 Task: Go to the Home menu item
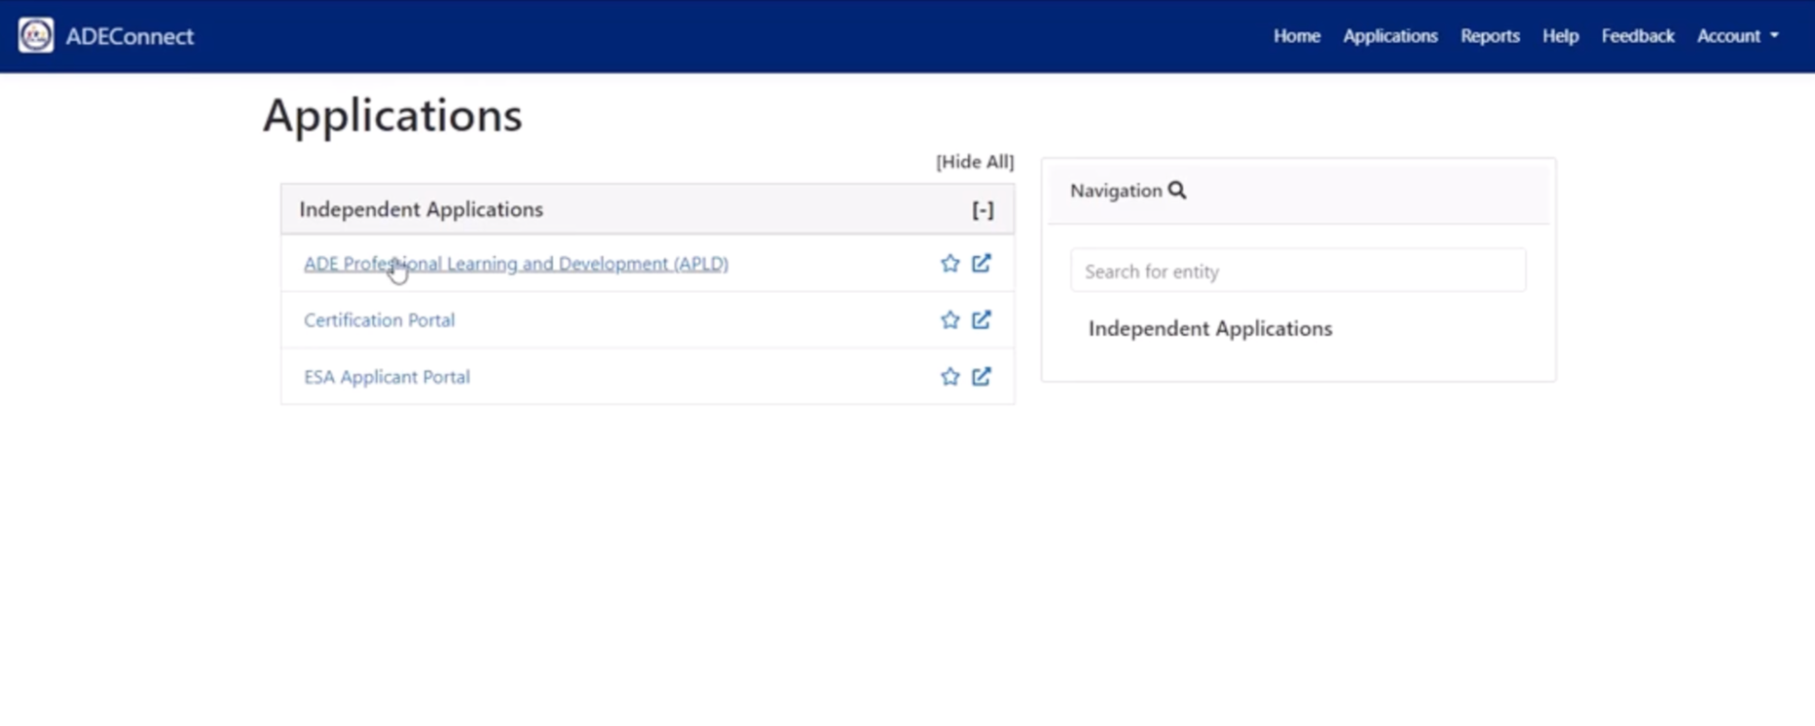tap(1296, 36)
